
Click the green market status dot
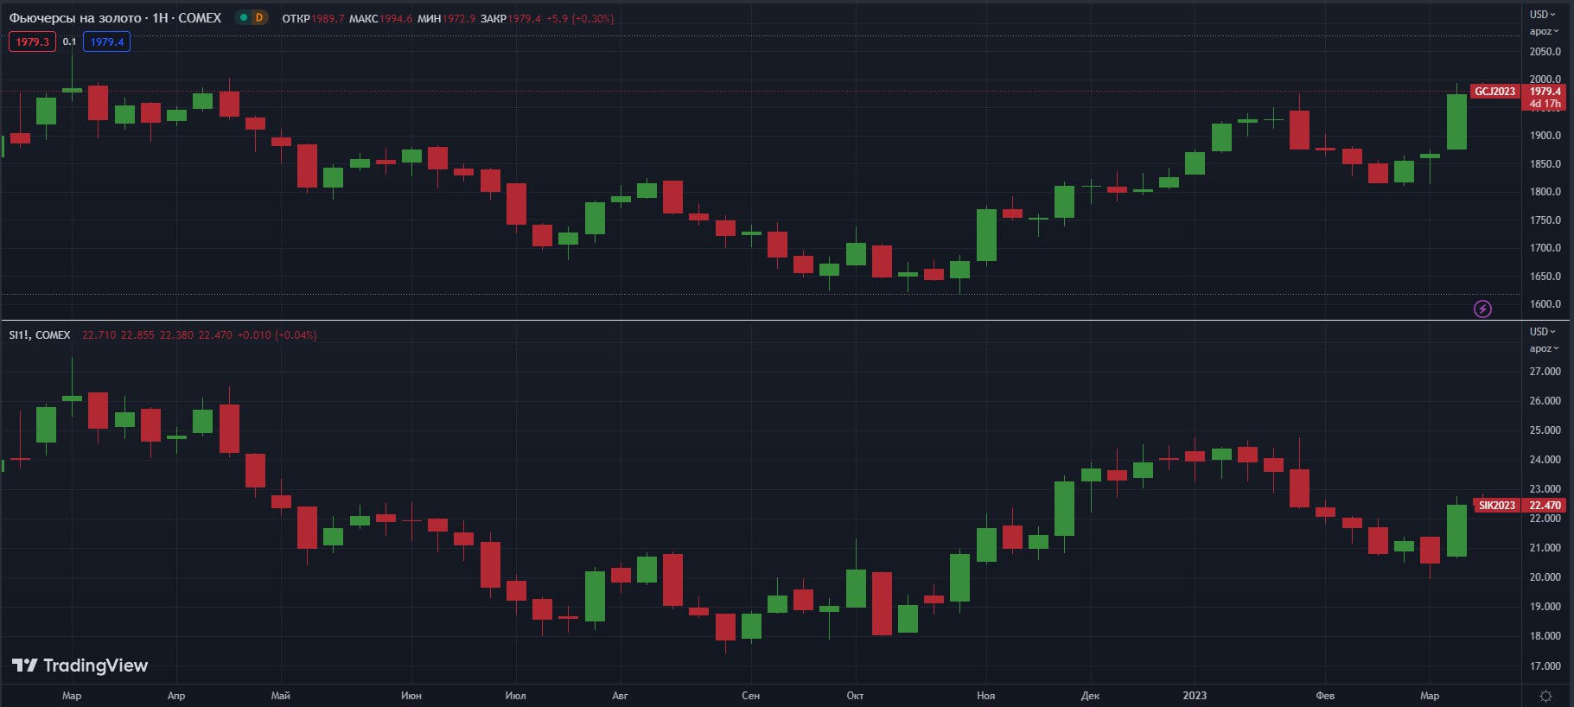(244, 17)
